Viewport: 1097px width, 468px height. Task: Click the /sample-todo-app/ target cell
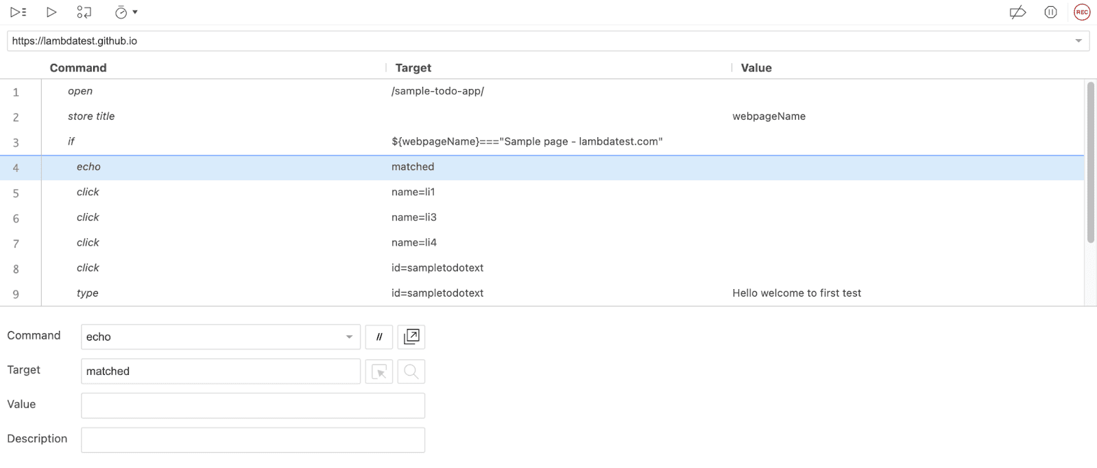coord(437,91)
